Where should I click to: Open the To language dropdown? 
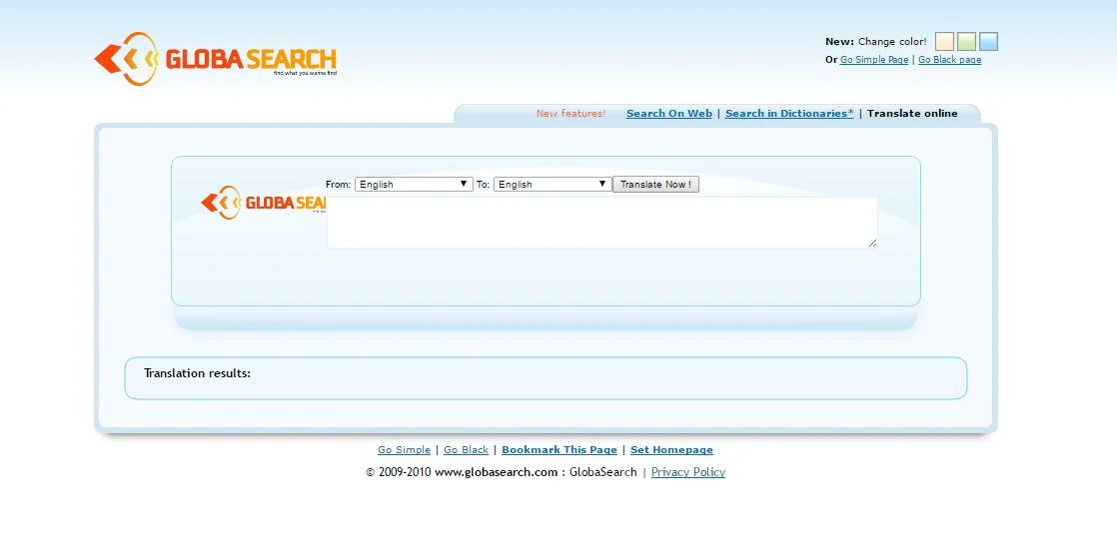tap(553, 185)
